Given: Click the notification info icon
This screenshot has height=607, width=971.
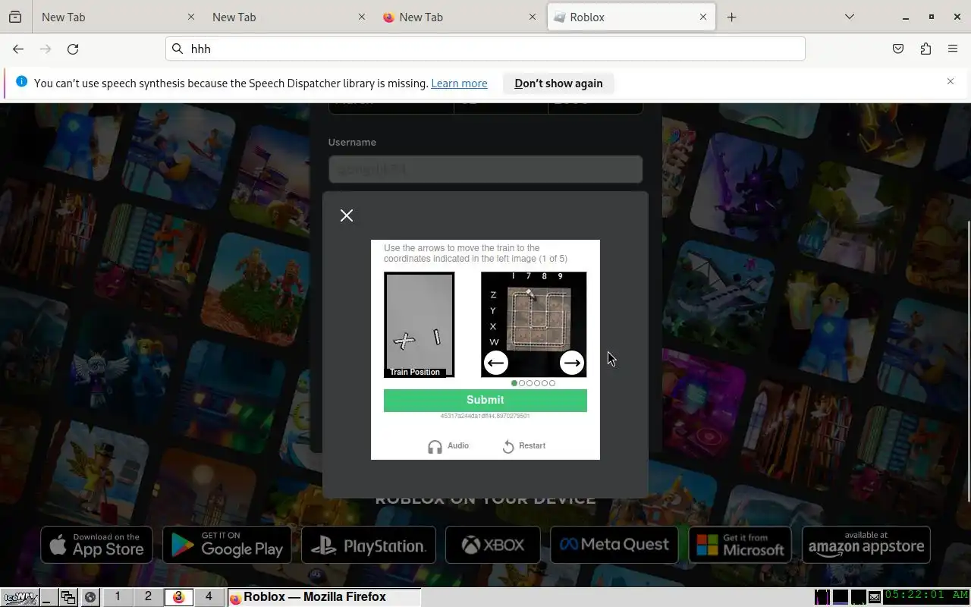Looking at the screenshot, I should pyautogui.click(x=21, y=82).
